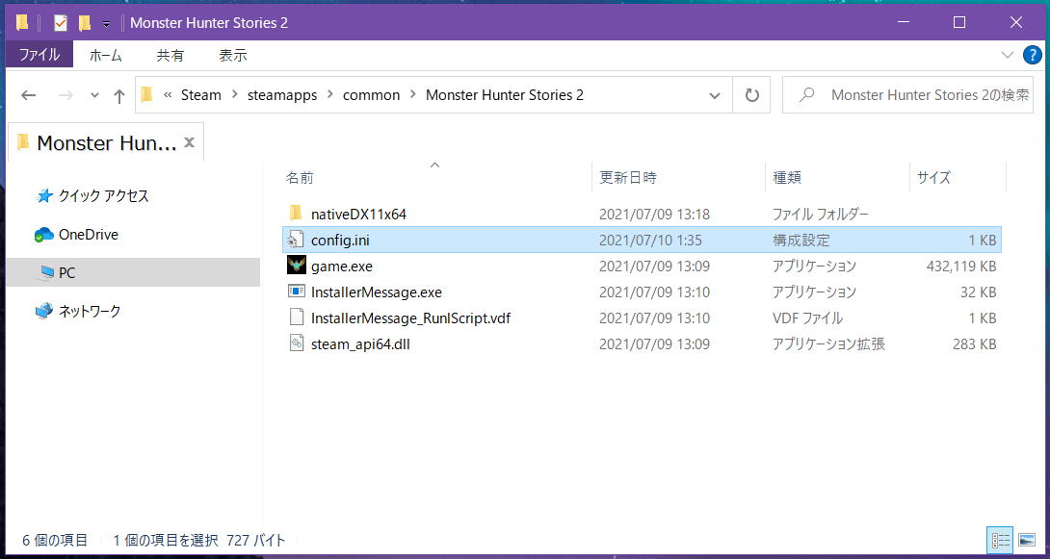
Task: Click the 432,119 KB size cell
Action: (960, 267)
